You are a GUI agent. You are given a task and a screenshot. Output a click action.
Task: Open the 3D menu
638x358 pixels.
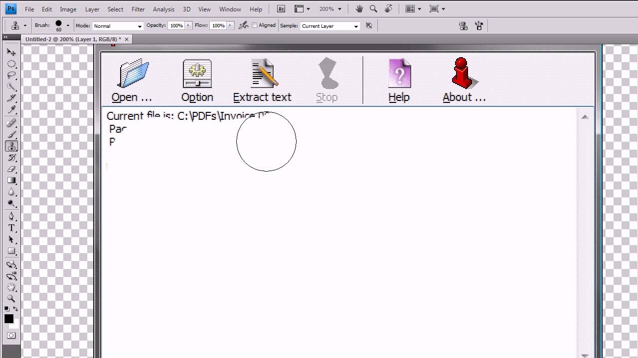[186, 9]
